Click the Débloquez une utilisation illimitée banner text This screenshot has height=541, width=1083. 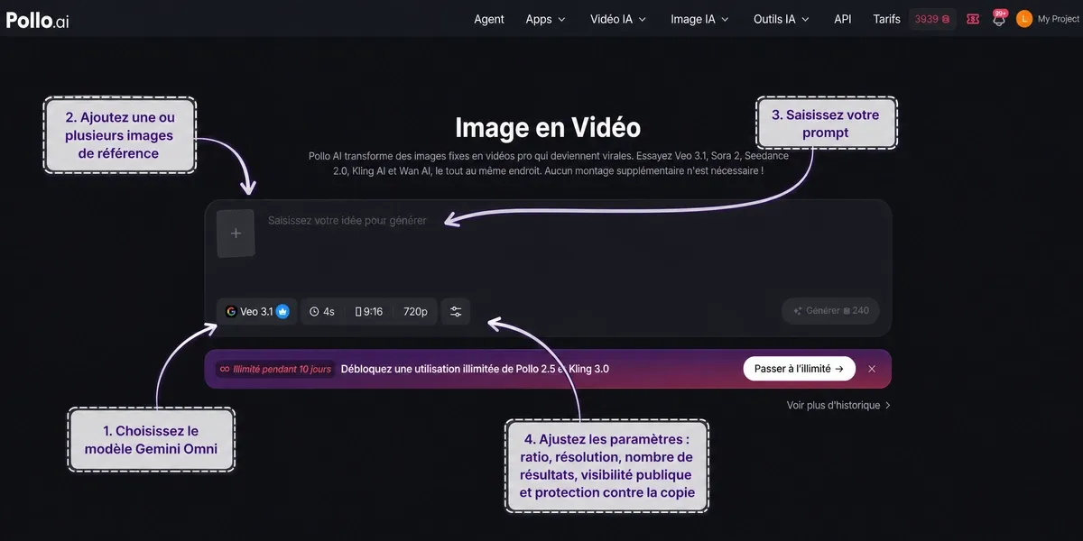475,369
